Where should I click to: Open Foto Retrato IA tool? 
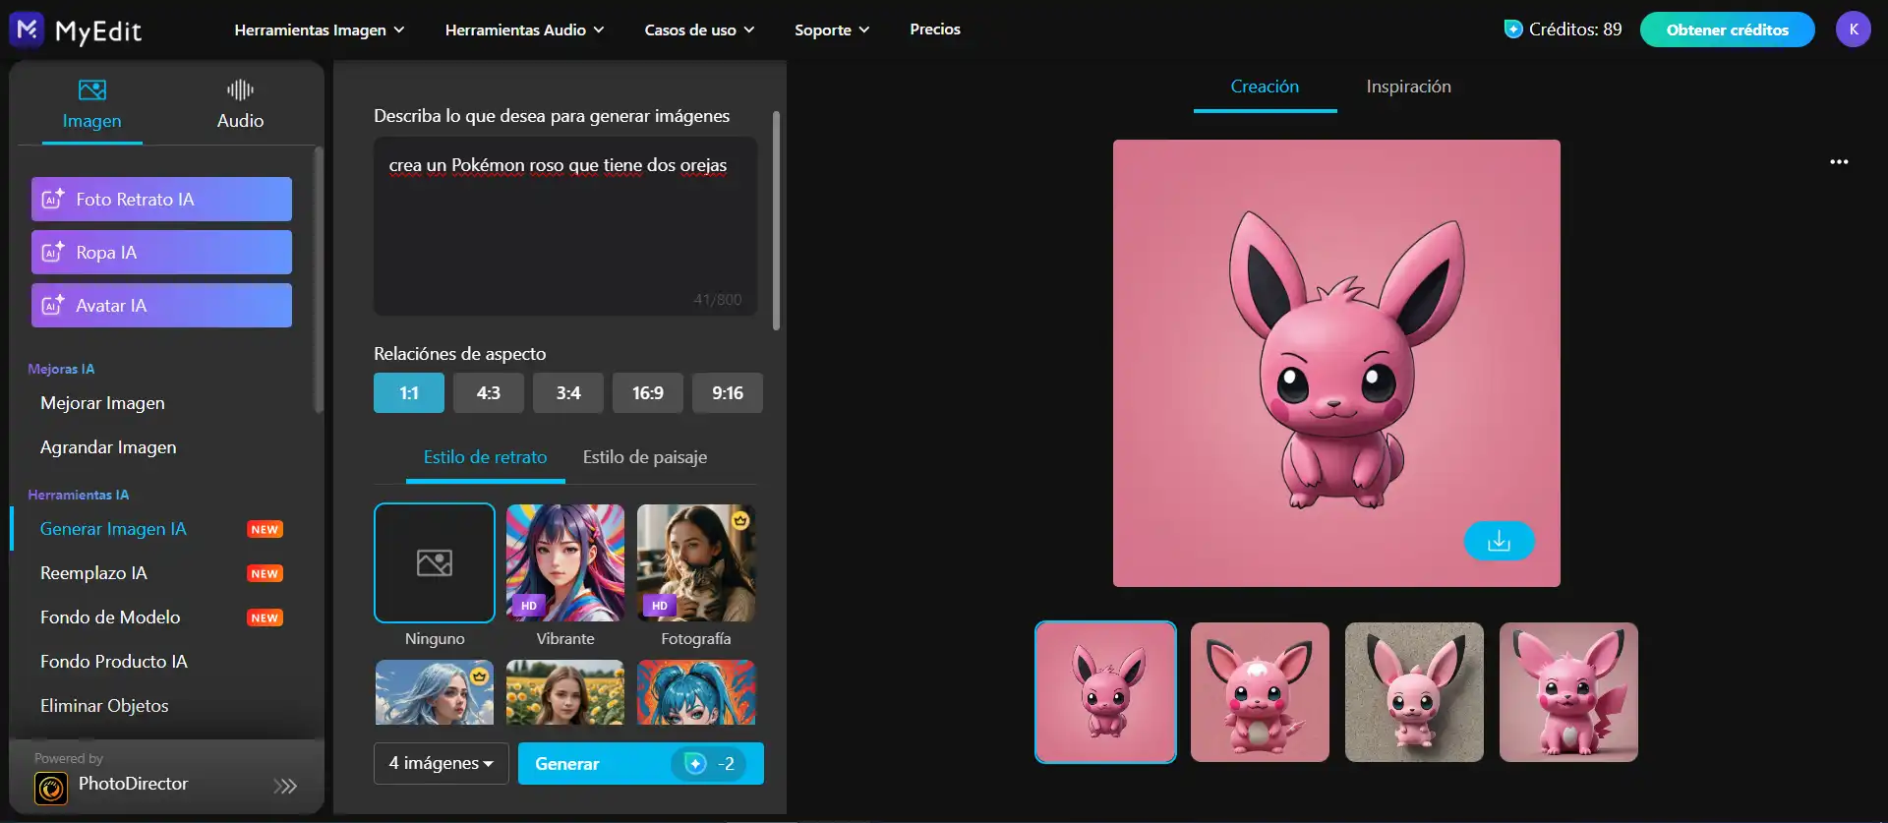(x=161, y=200)
